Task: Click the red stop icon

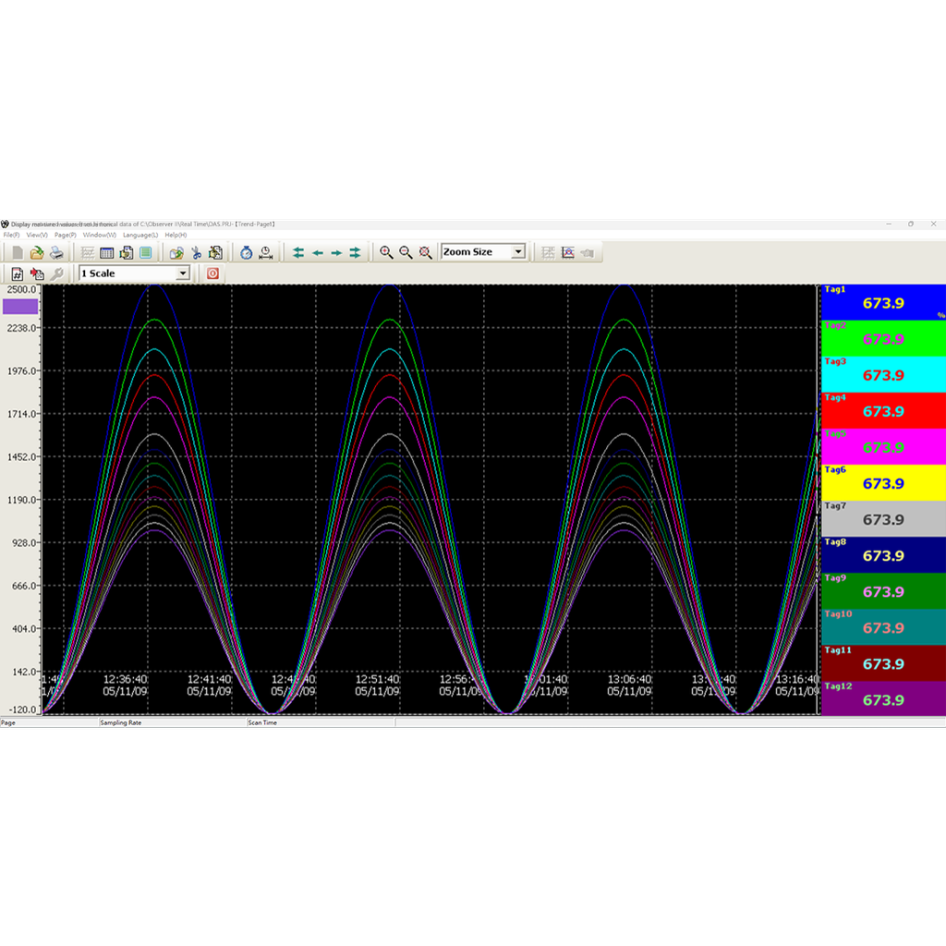Action: (x=212, y=273)
